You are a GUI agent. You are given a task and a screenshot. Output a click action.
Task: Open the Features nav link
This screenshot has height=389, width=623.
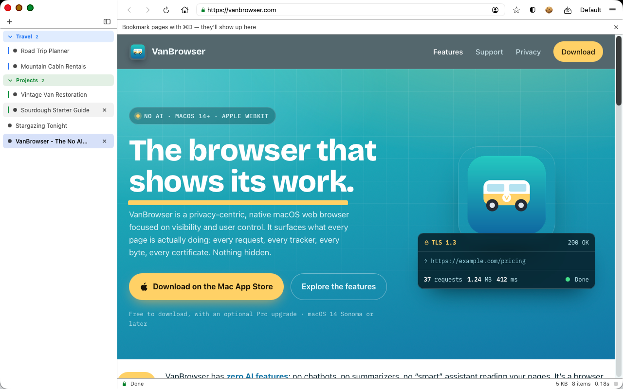point(448,52)
